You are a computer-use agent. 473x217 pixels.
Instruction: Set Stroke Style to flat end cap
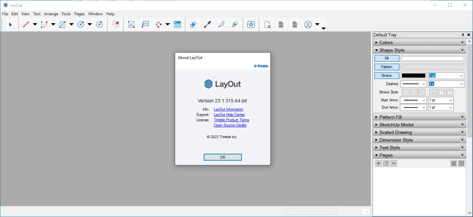pos(433,92)
